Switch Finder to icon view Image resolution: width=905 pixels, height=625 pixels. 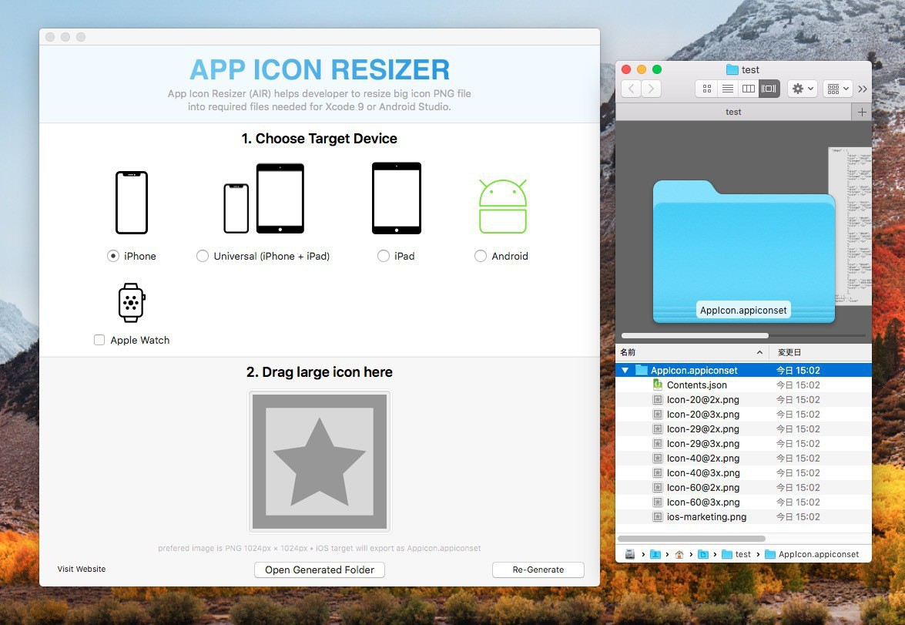[x=706, y=89]
